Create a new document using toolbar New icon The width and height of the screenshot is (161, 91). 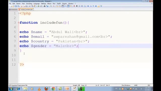click(x=11, y=6)
